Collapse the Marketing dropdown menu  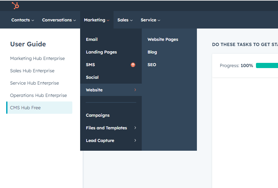[x=97, y=20]
